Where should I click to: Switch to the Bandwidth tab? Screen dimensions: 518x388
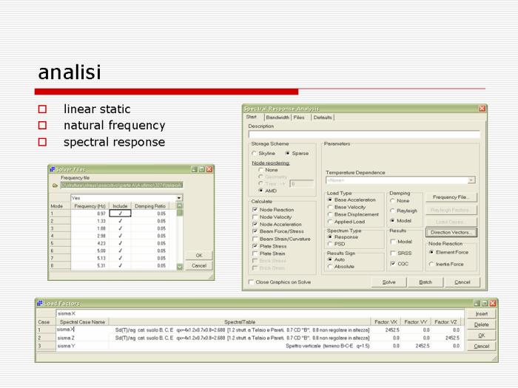(277, 117)
